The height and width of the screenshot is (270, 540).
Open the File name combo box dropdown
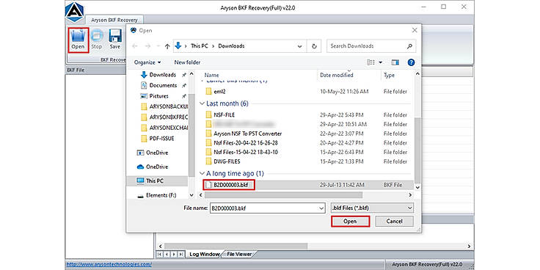point(321,208)
